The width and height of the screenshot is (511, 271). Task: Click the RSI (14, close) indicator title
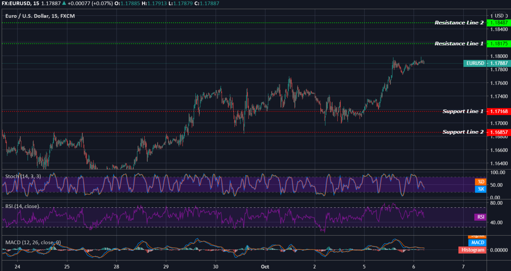tap(22, 206)
